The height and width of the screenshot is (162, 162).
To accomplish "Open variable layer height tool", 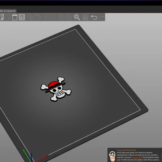I will [x=85, y=17].
